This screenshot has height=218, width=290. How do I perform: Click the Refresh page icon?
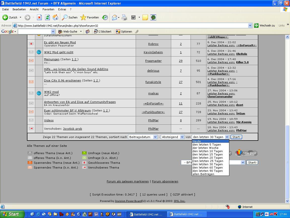tap(47, 17)
